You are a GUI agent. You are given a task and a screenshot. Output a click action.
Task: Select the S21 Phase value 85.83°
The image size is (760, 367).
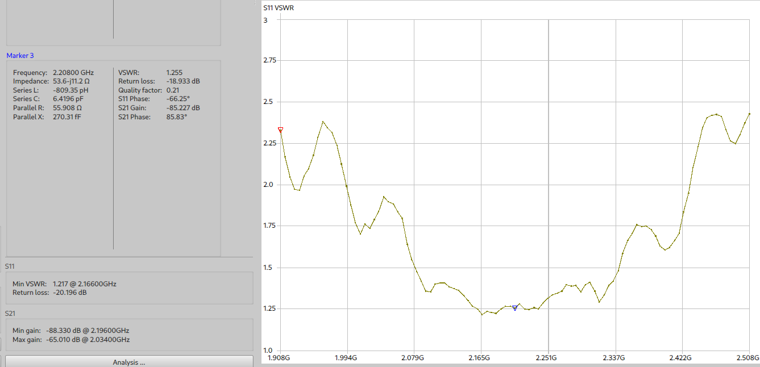pyautogui.click(x=176, y=116)
